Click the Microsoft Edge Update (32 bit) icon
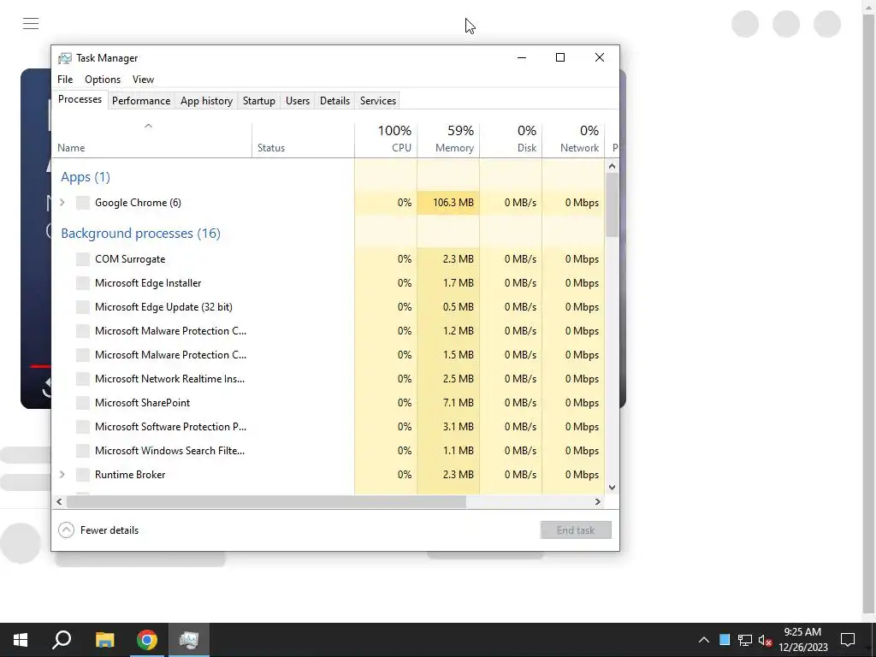Viewport: 876px width, 657px height. coord(83,307)
